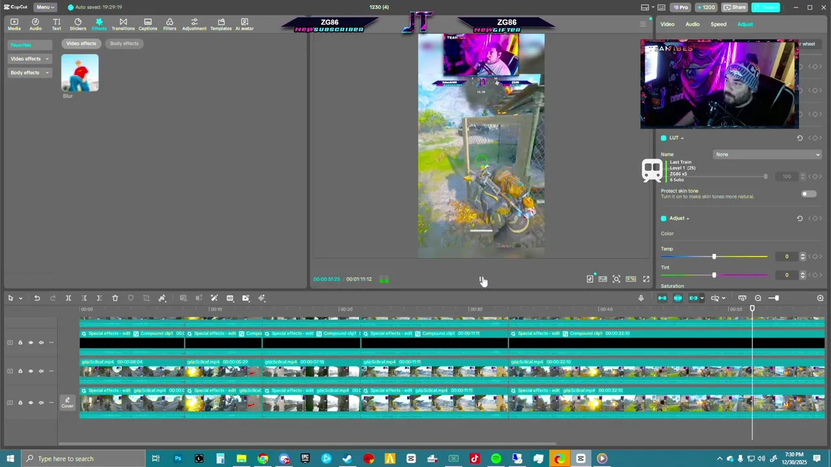Click the Undo arrow in timeline toolbar
Image resolution: width=831 pixels, height=467 pixels.
coord(37,298)
